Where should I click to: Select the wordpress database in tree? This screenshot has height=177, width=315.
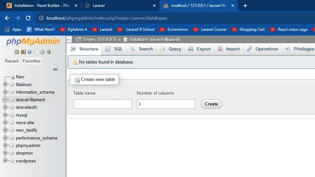pos(26,161)
